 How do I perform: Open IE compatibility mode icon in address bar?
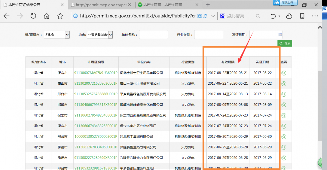[205, 16]
